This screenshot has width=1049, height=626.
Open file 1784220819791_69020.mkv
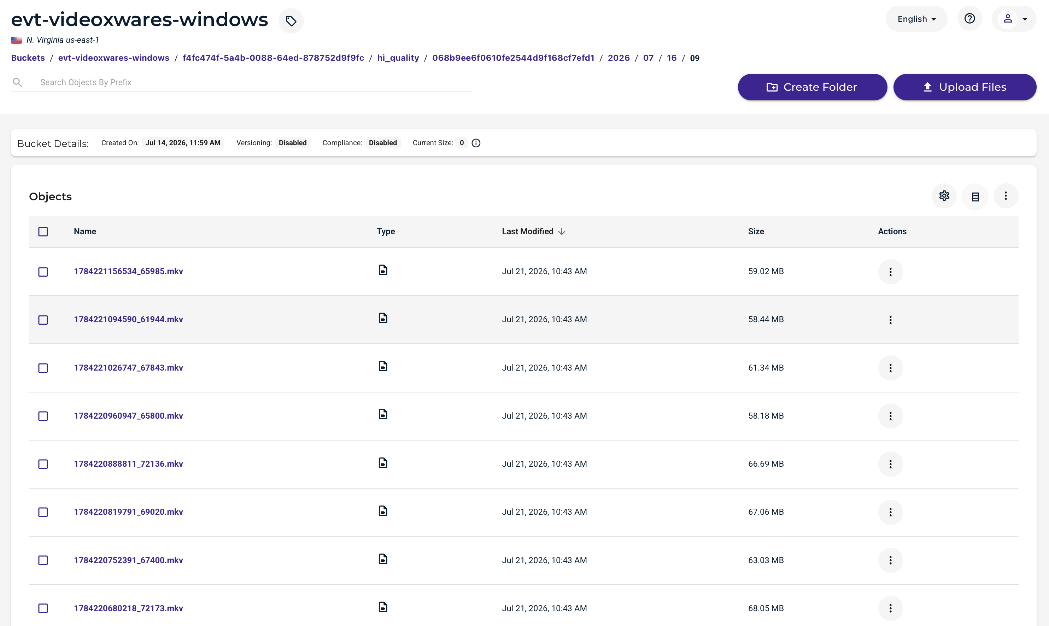point(128,512)
